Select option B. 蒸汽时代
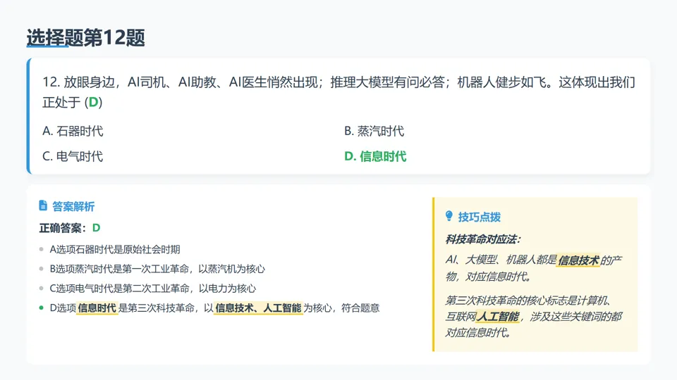This screenshot has width=677, height=380. pyautogui.click(x=374, y=131)
